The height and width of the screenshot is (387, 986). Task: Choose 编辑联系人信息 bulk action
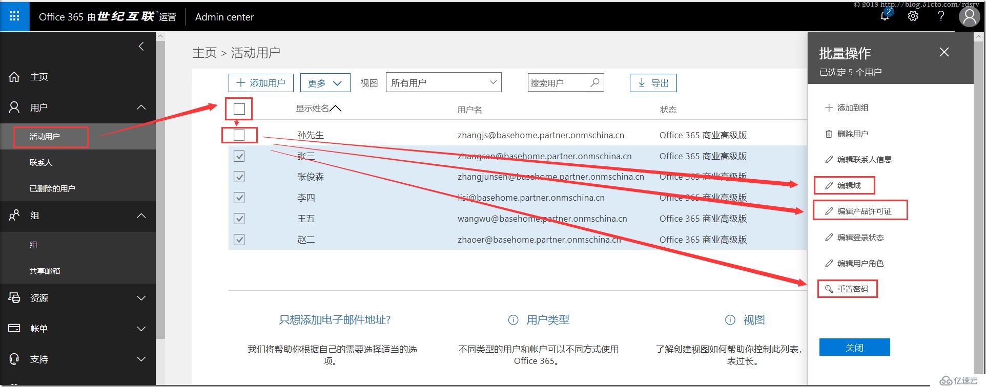point(858,159)
